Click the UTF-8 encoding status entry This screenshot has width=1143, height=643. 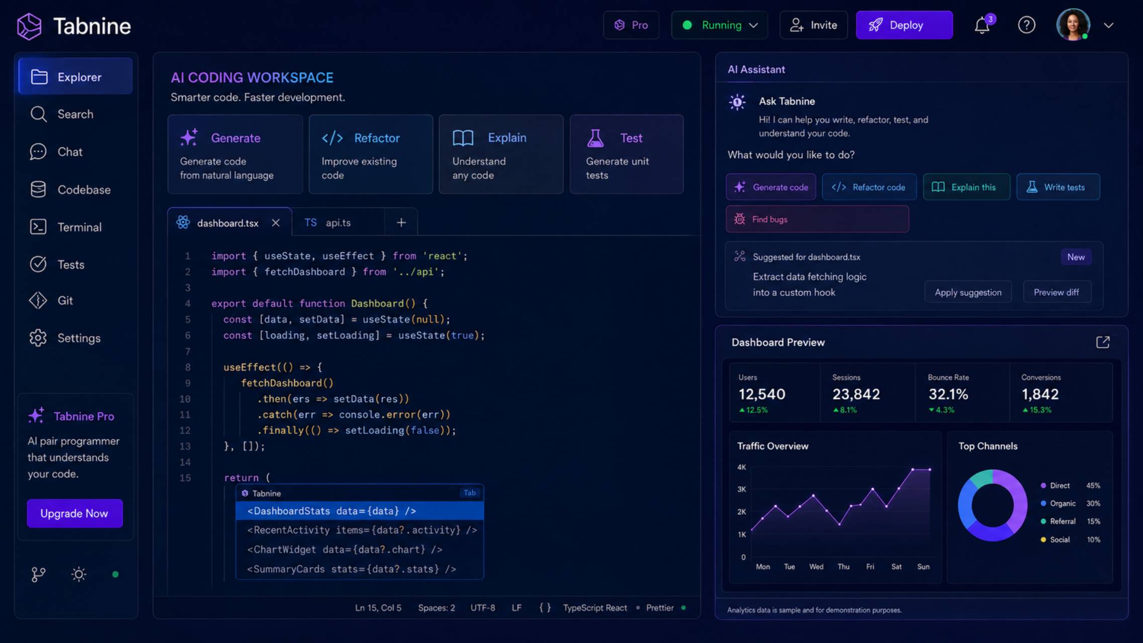click(x=483, y=608)
